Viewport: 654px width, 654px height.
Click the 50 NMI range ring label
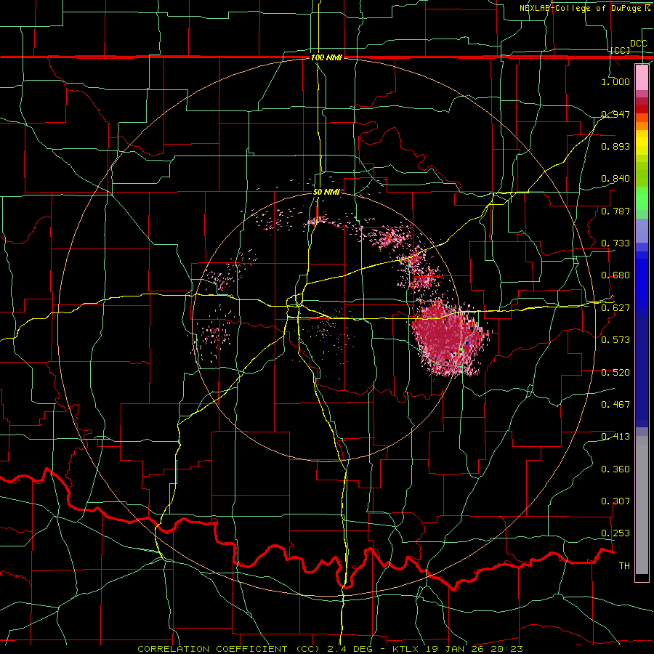point(326,193)
